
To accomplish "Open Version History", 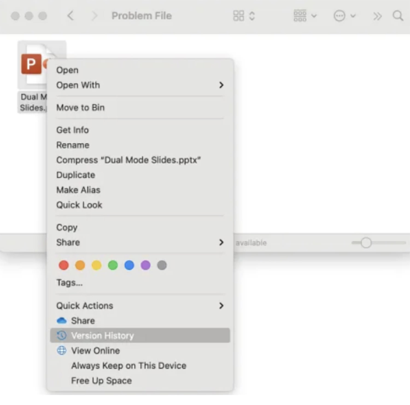I will click(140, 336).
